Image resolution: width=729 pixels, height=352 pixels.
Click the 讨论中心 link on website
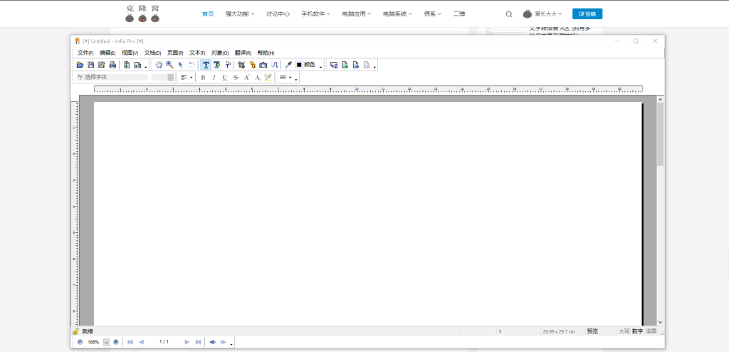[278, 14]
